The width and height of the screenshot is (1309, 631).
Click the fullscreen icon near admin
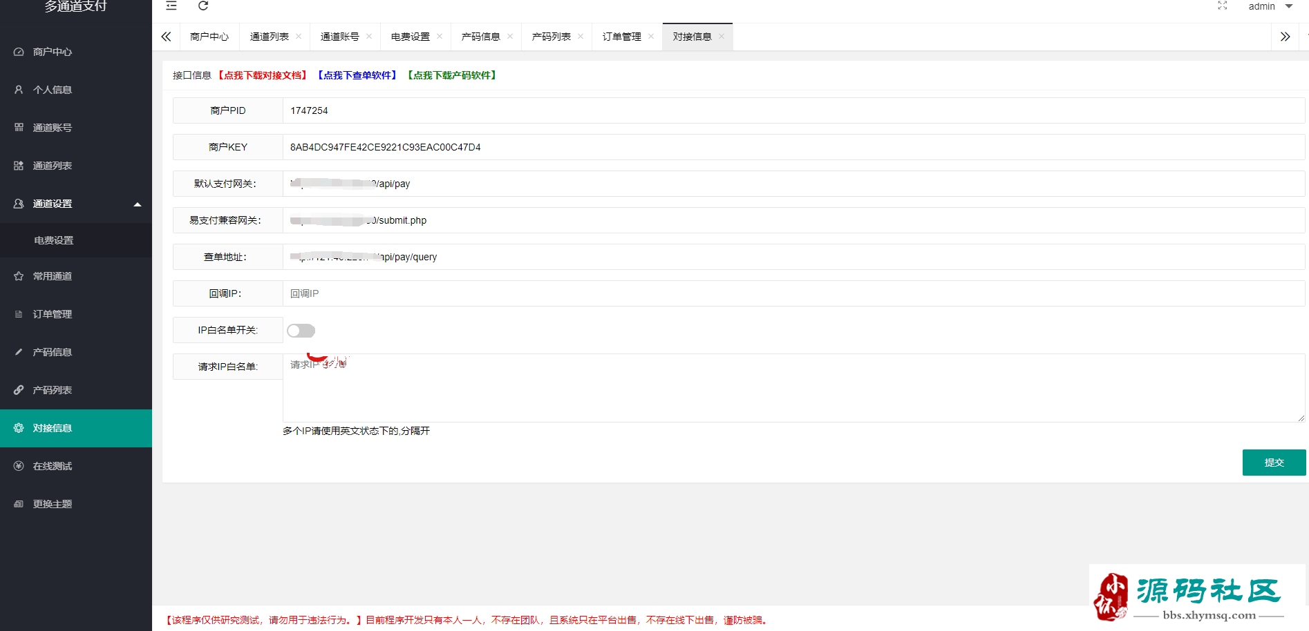[x=1222, y=6]
